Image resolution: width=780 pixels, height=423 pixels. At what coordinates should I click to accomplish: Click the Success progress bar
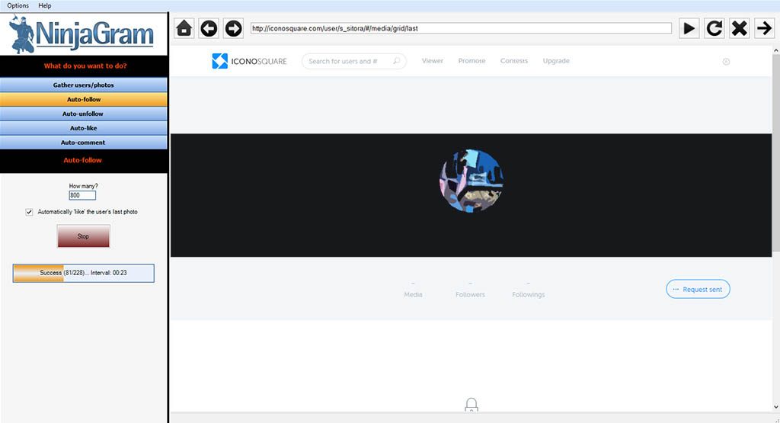[83, 273]
